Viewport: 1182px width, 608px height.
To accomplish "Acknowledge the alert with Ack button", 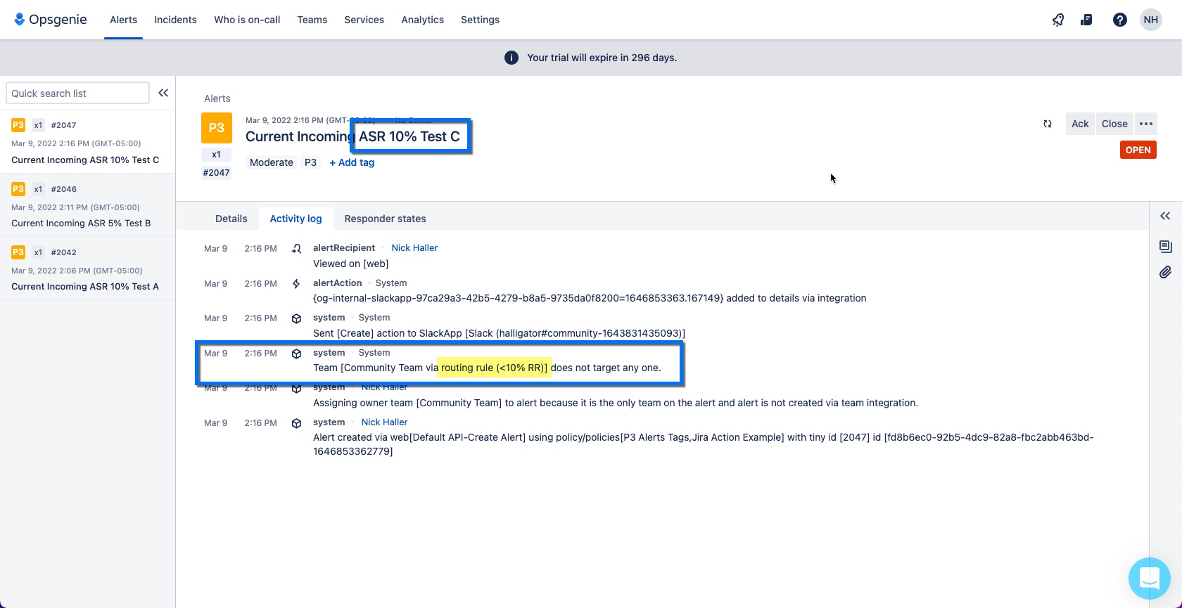I will coord(1080,124).
